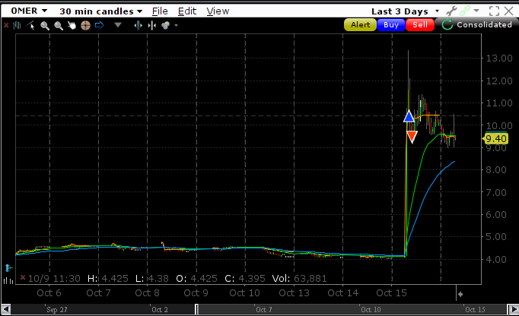Click the 4.00 price axis label
This screenshot has height=316, width=519.
pos(496,260)
